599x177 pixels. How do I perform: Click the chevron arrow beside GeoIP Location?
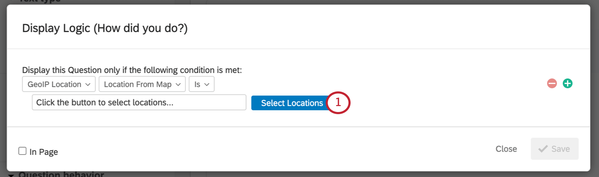click(88, 85)
